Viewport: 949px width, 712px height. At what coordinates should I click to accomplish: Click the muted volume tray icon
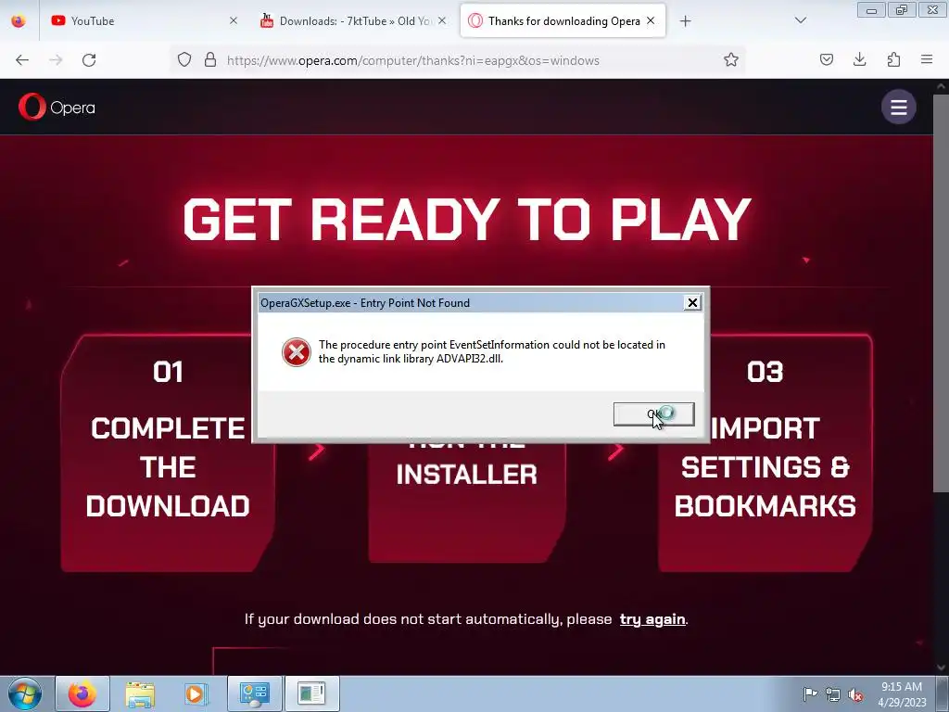pyautogui.click(x=855, y=694)
